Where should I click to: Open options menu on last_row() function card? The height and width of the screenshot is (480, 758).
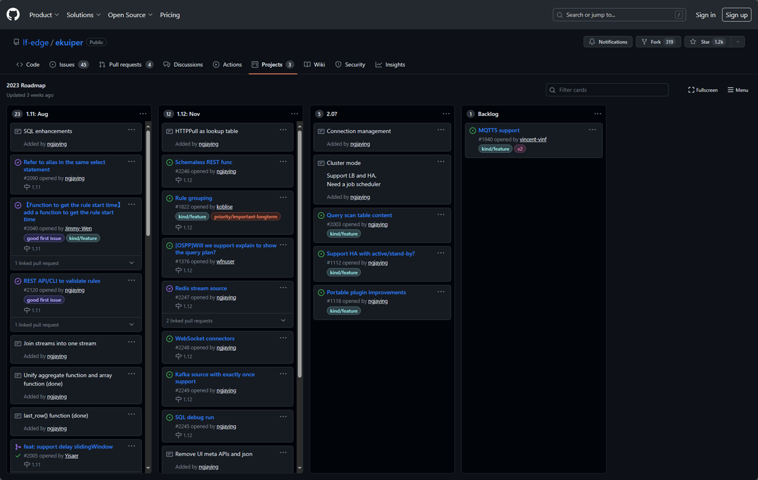131,414
